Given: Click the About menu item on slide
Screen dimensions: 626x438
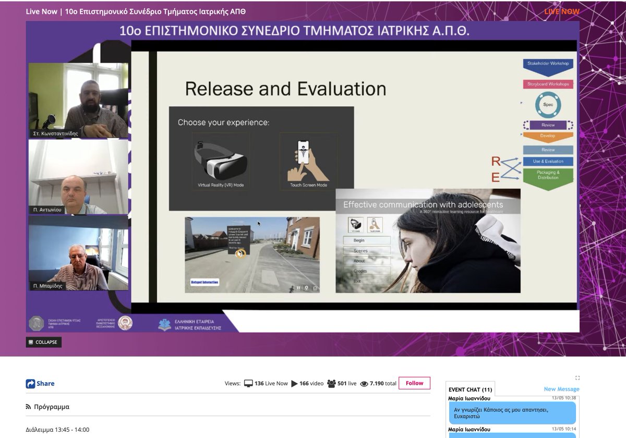Looking at the screenshot, I should (367, 261).
